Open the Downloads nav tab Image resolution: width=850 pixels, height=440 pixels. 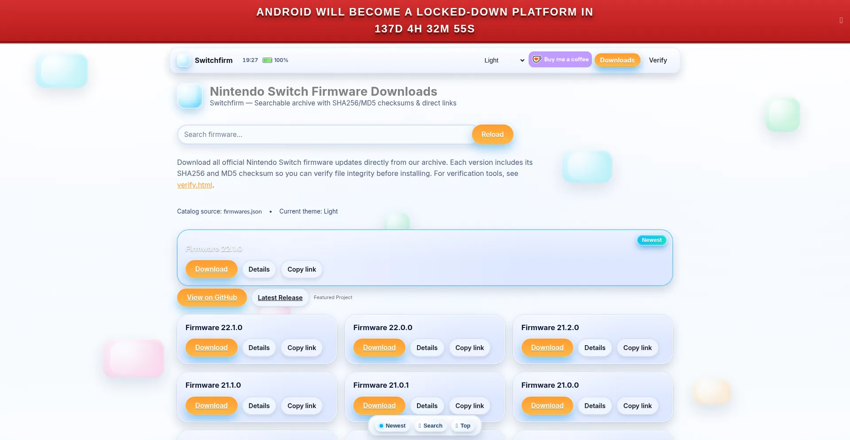tap(617, 60)
